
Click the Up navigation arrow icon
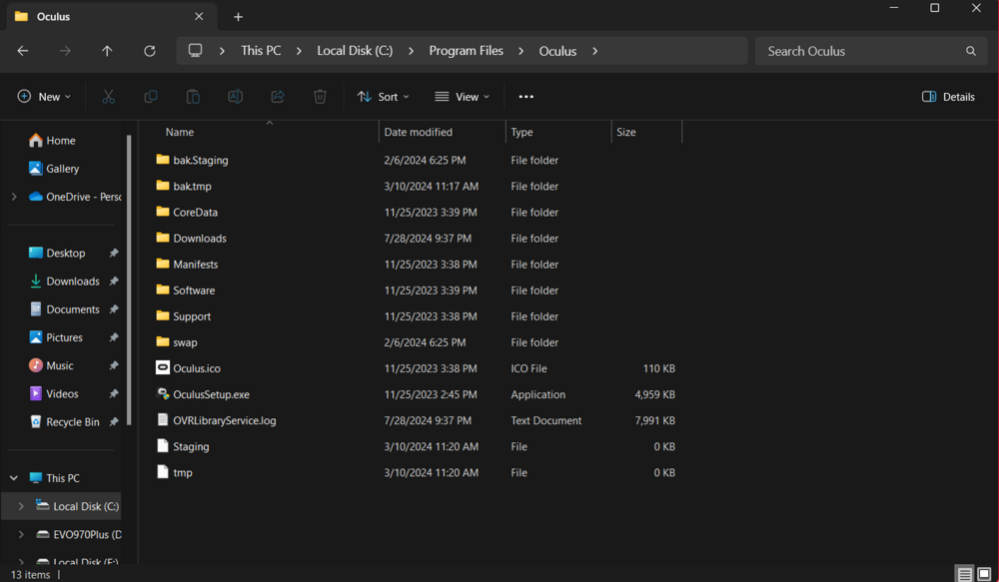107,50
